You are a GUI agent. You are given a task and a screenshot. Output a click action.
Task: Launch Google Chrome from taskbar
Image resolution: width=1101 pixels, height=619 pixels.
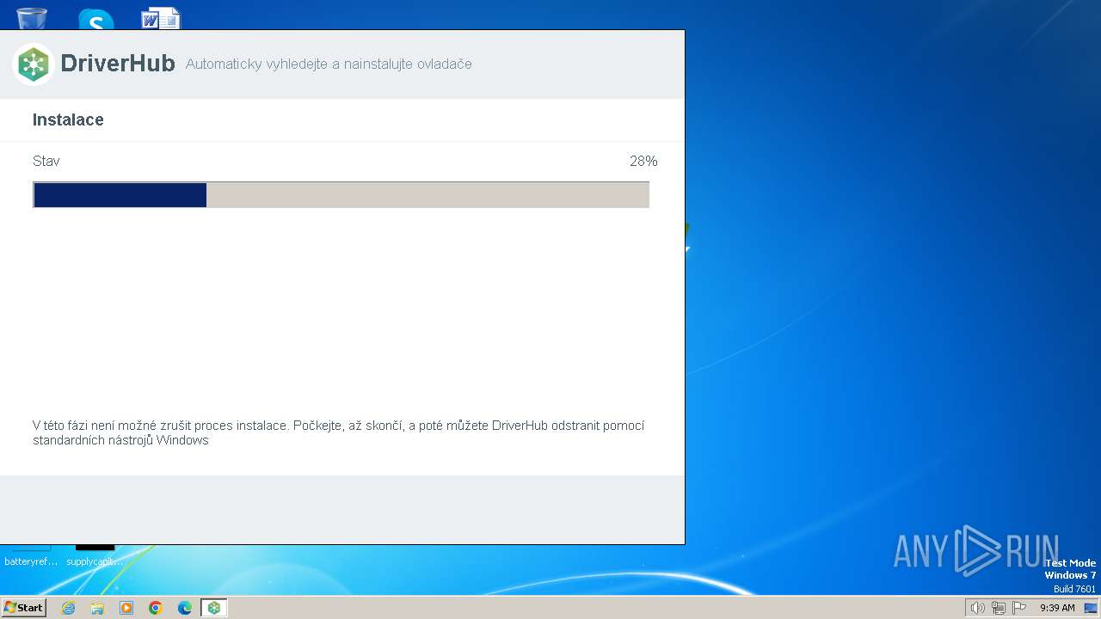(156, 608)
